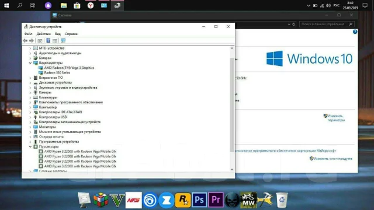The width and height of the screenshot is (374, 210).
Task: Open Ubisoft Connect from the dock
Action: coord(150,200)
